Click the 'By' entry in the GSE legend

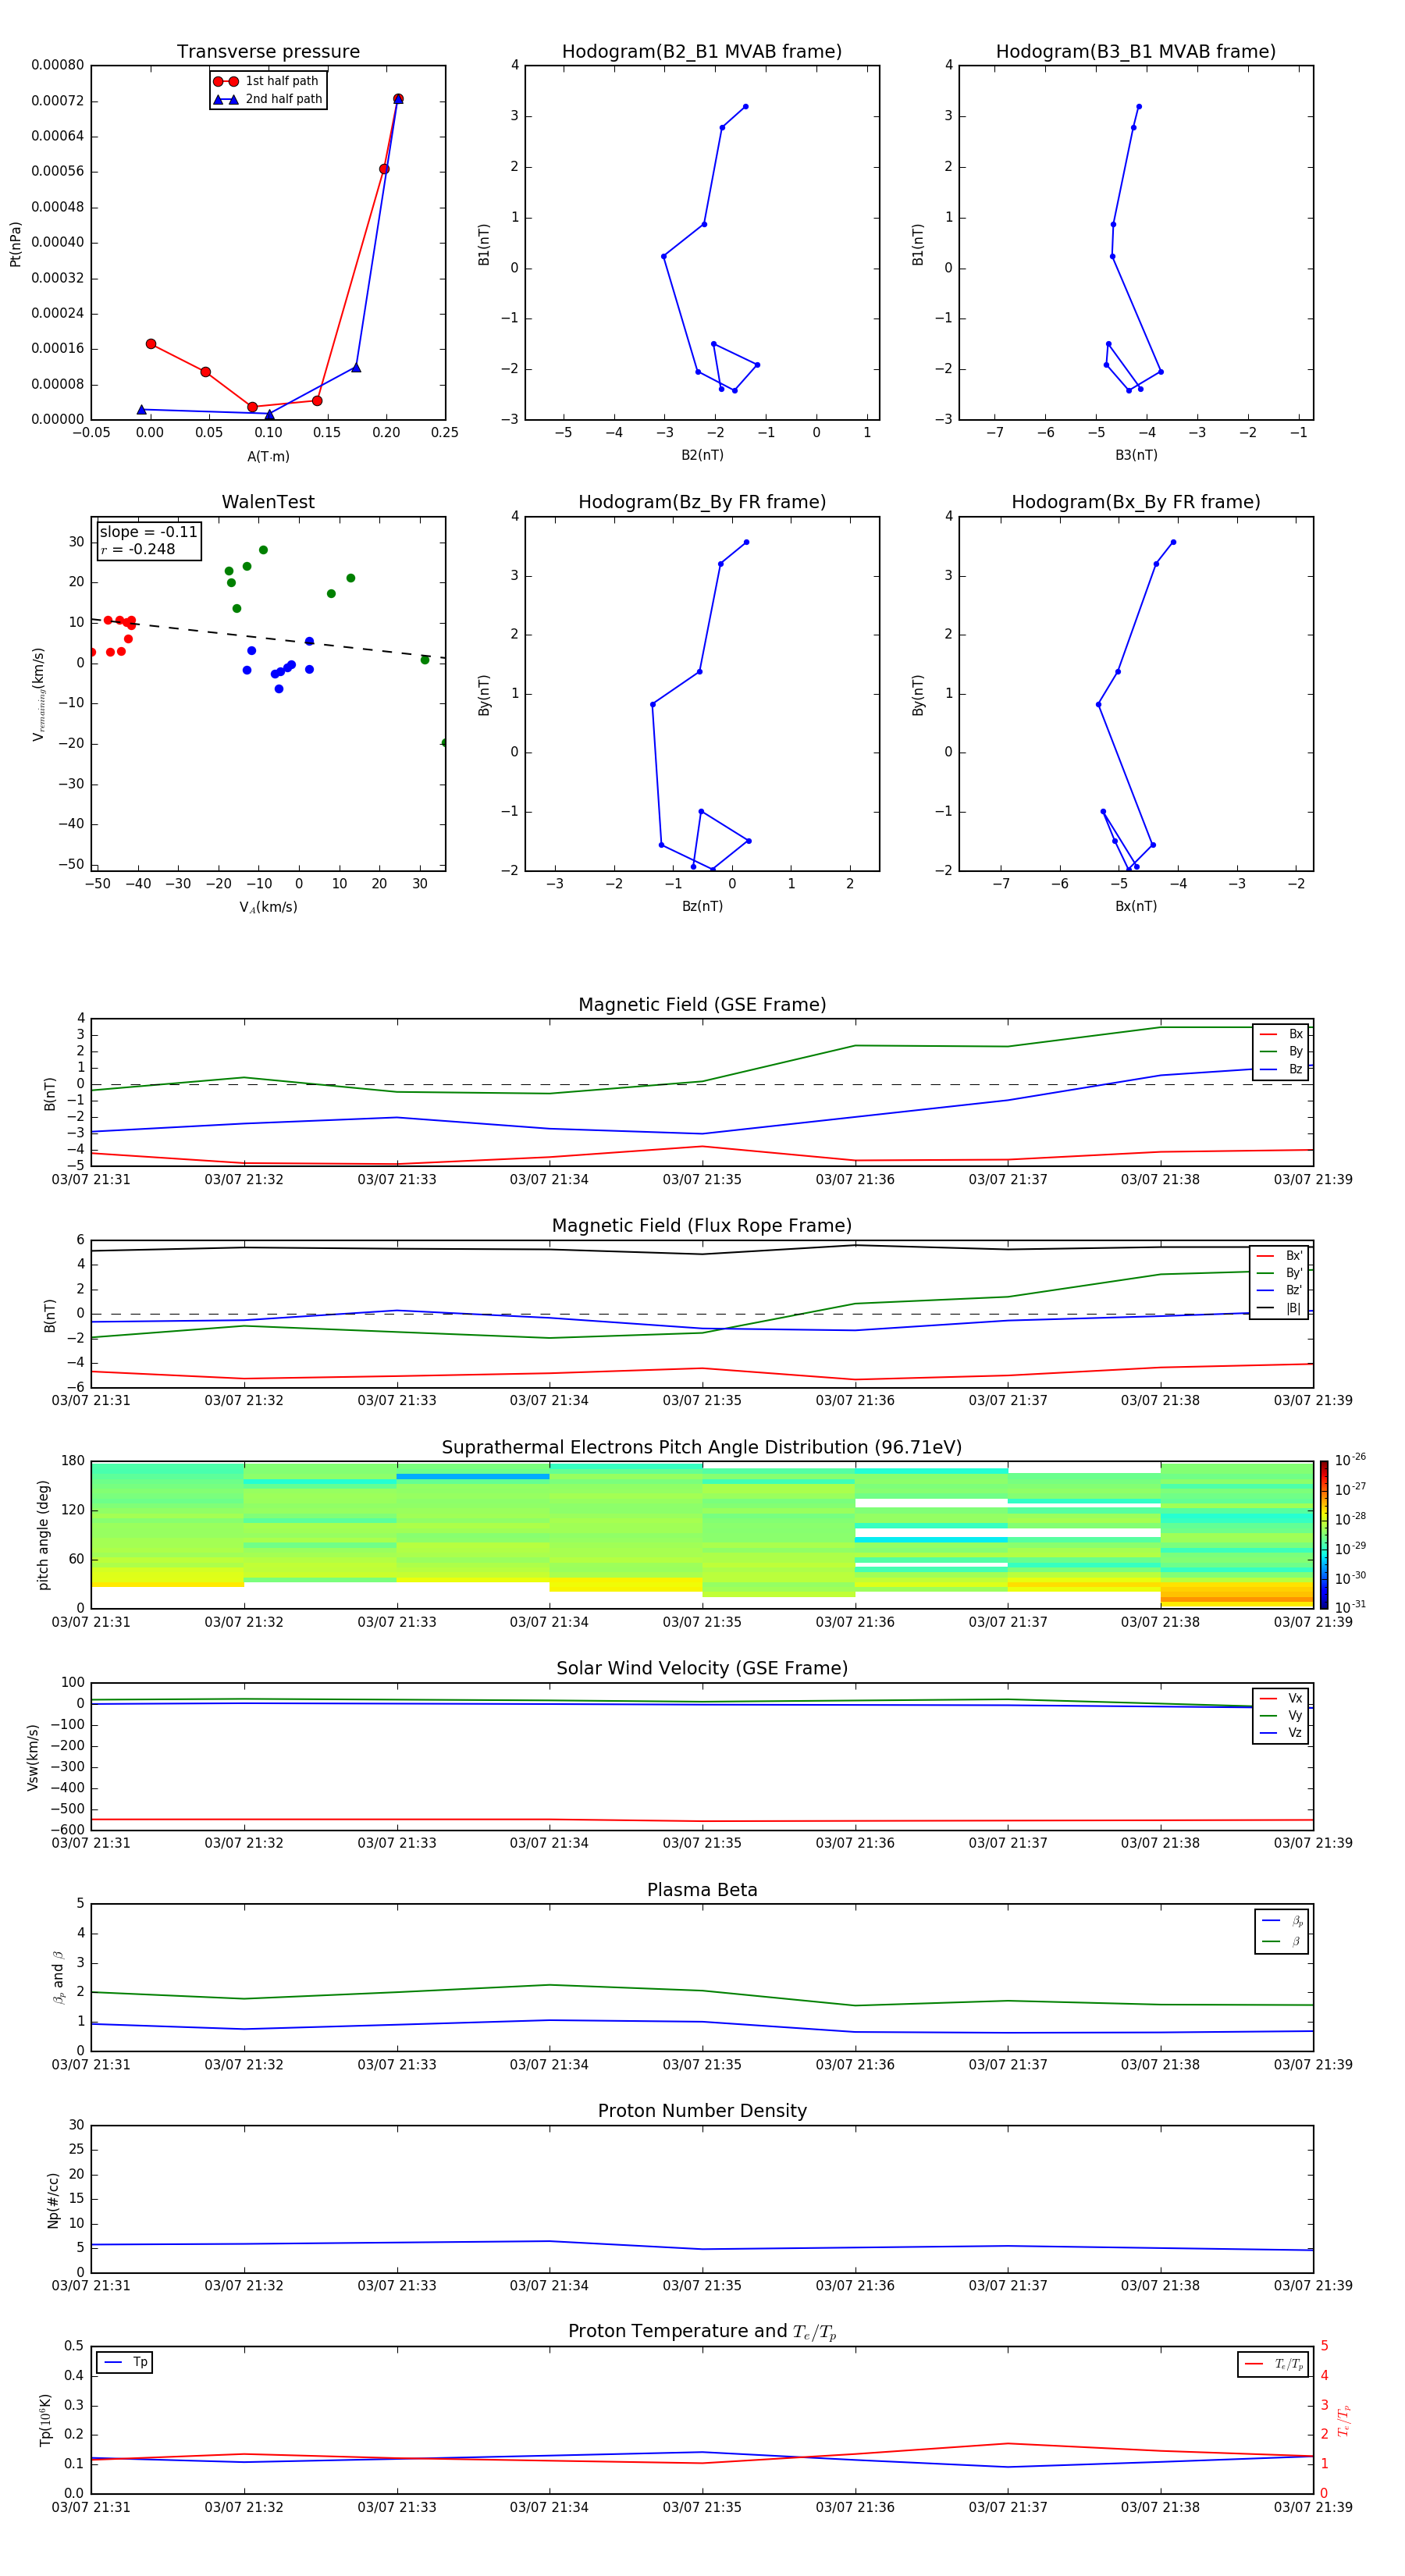tap(1282, 1051)
